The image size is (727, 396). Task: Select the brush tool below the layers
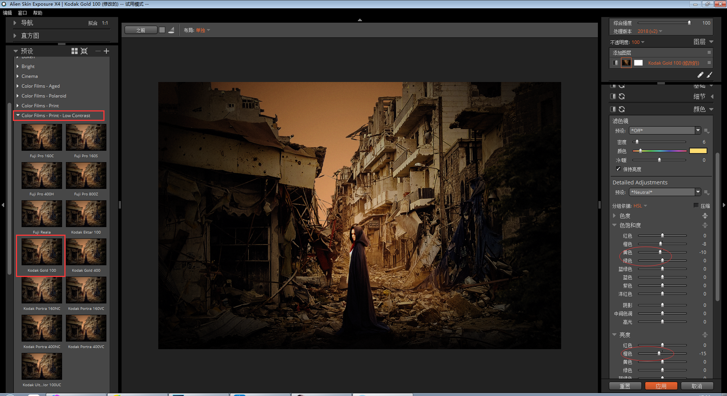(709, 75)
